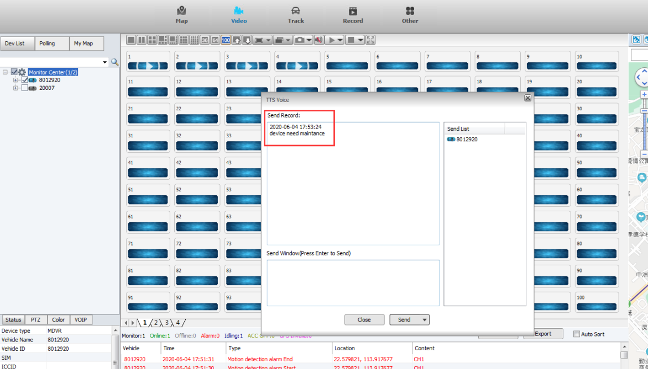This screenshot has width=648, height=369.
Task: Select the two-window split layout icon
Action: 142,40
